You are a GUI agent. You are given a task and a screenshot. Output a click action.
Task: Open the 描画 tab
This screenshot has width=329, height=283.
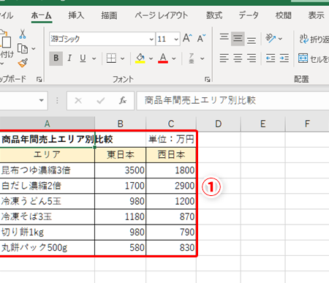[109, 15]
